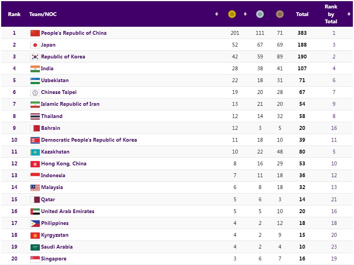Select the United Arab Emirates link
This screenshot has width=354, height=265.
click(68, 212)
